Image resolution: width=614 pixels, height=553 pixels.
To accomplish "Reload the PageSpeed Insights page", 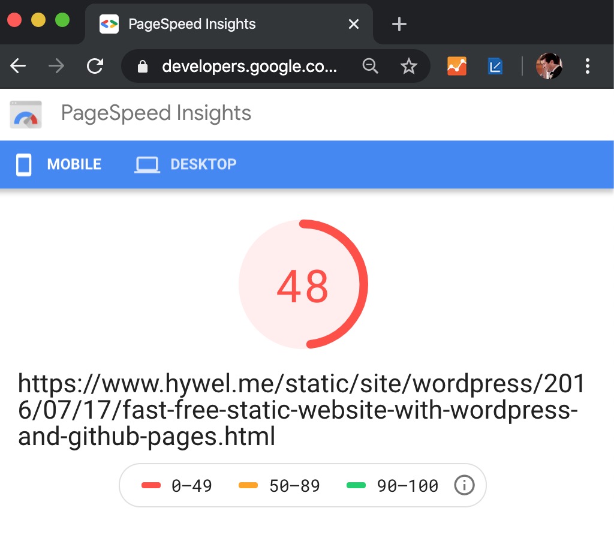I will (x=95, y=66).
